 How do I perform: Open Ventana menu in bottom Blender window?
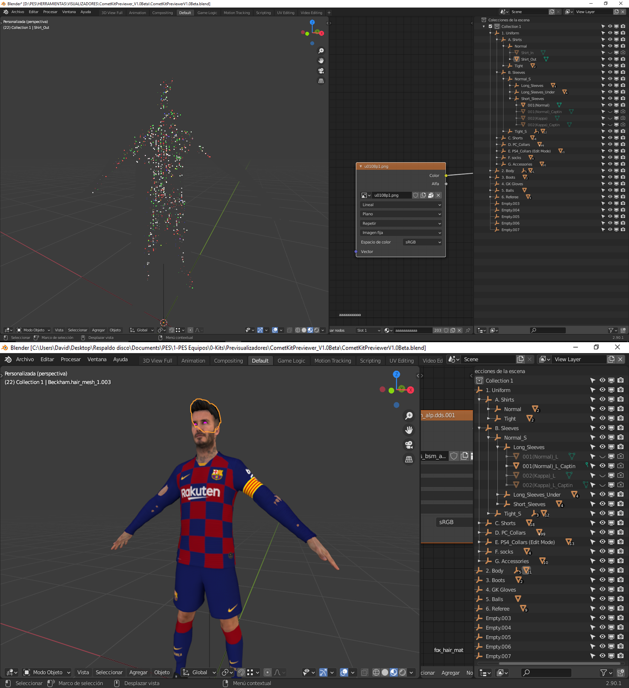point(97,359)
